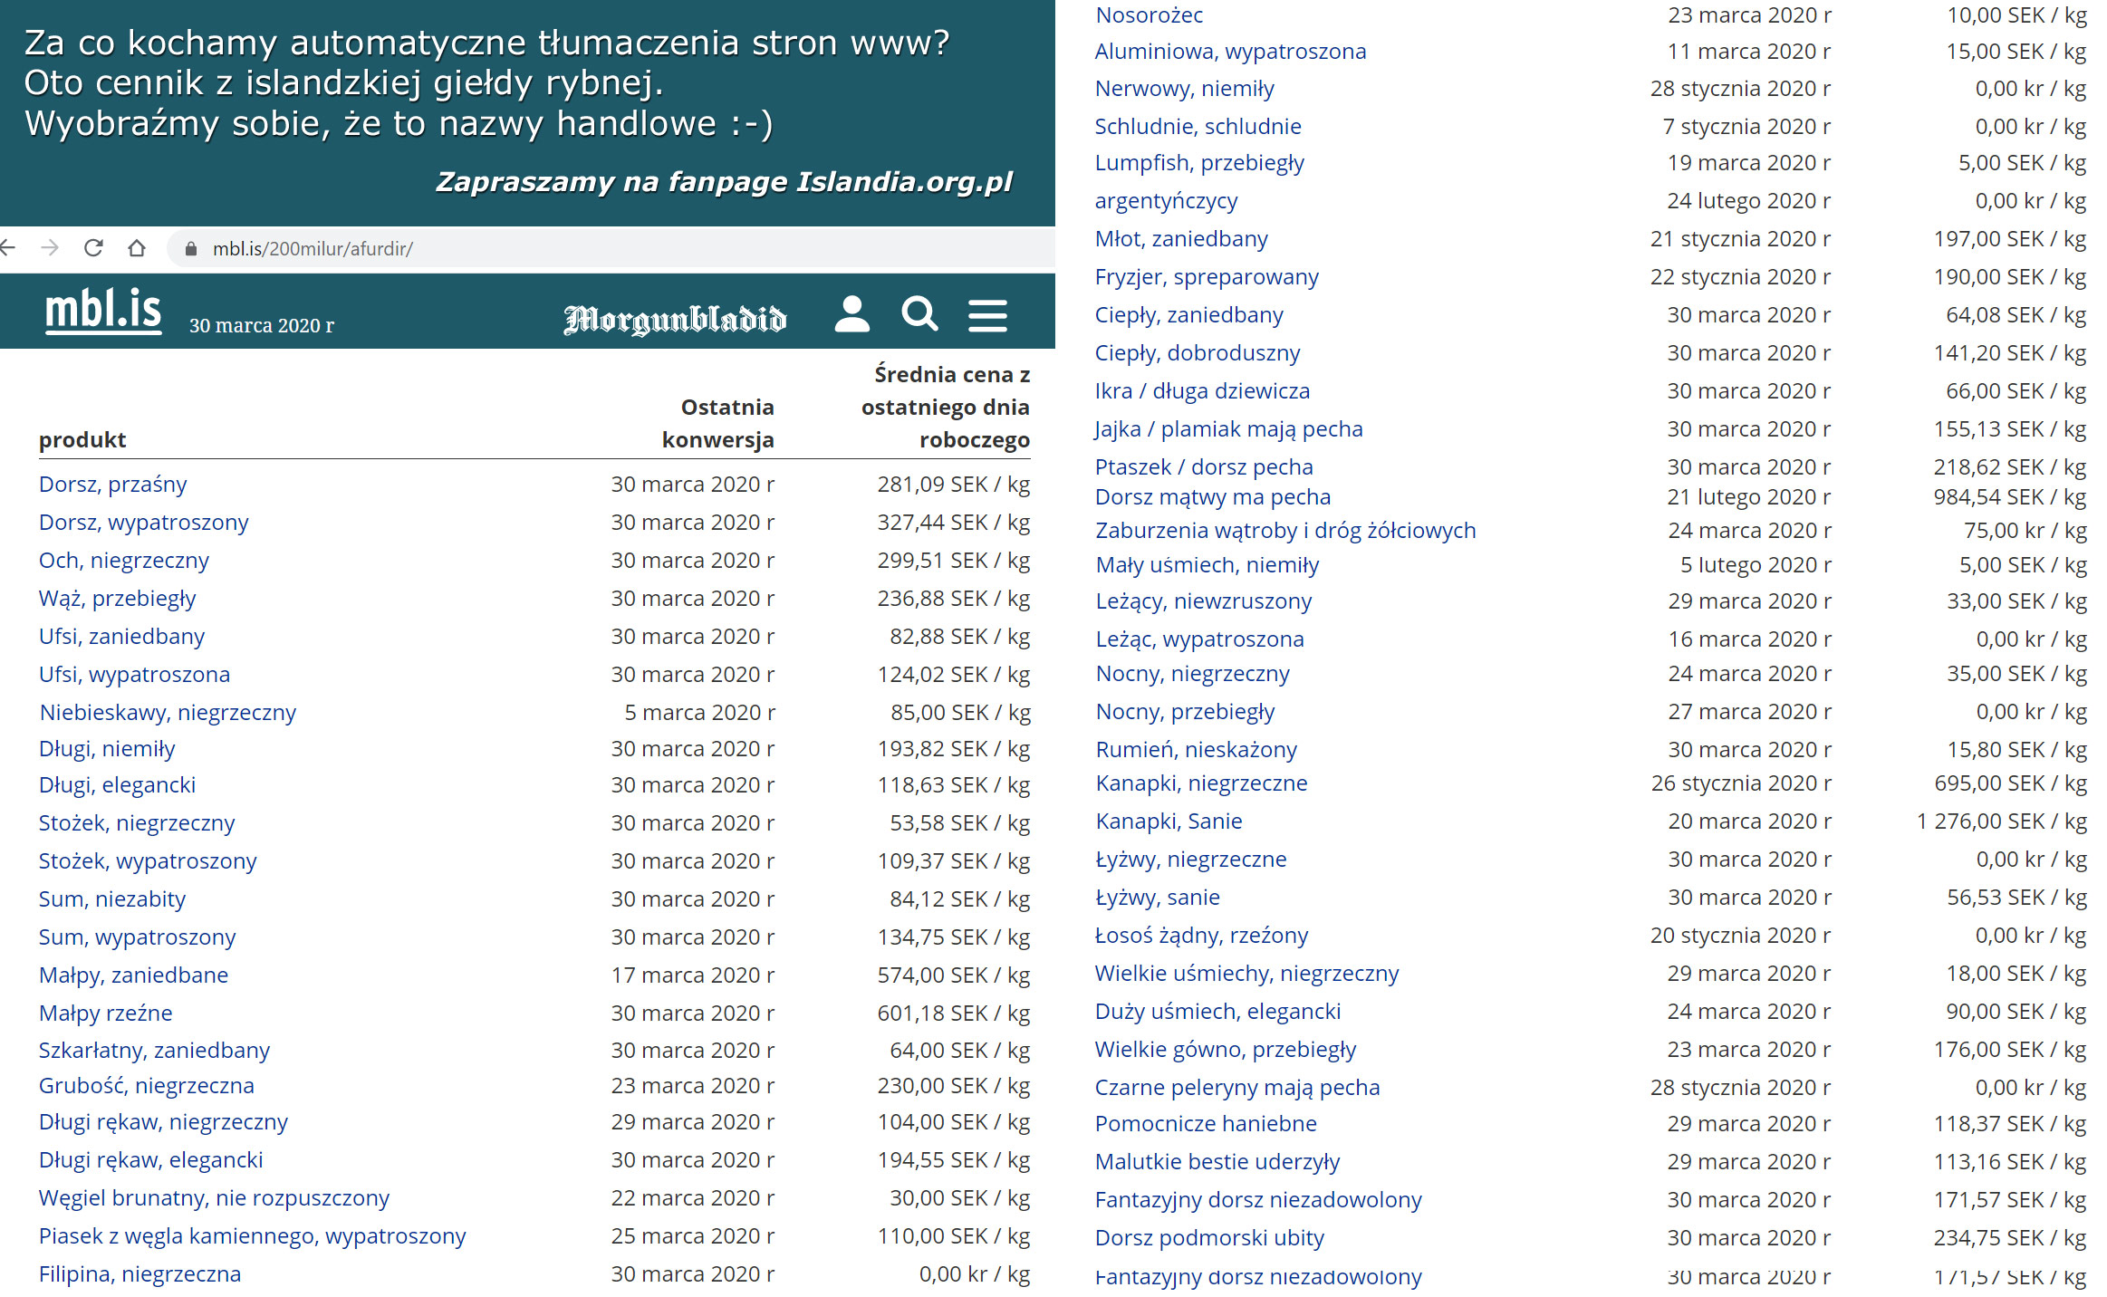This screenshot has height=1297, width=2107.
Task: Open the user account icon
Action: pyautogui.click(x=851, y=314)
